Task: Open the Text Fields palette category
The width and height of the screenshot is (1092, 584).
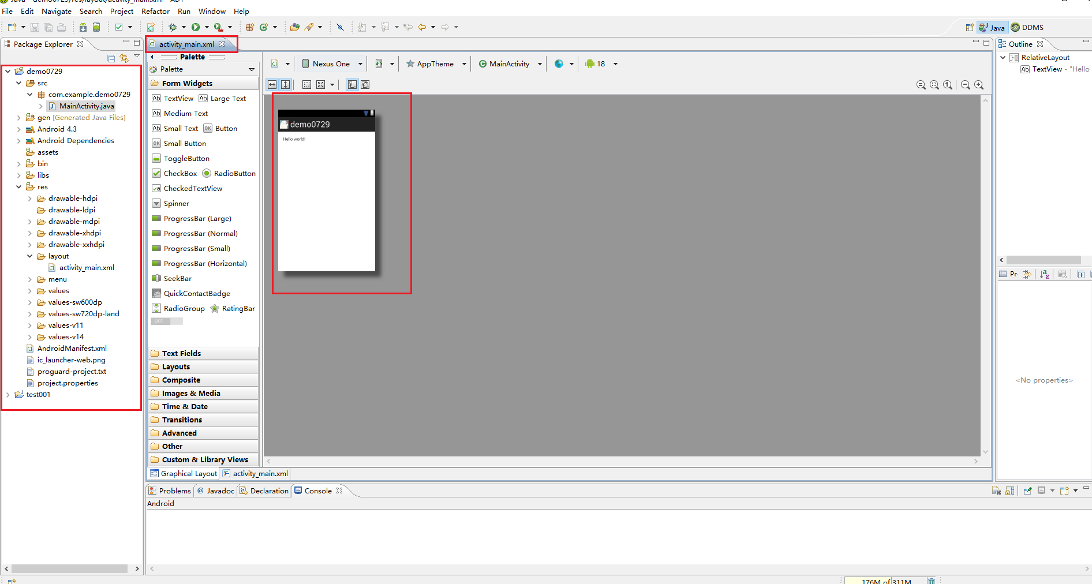Action: pyautogui.click(x=181, y=353)
